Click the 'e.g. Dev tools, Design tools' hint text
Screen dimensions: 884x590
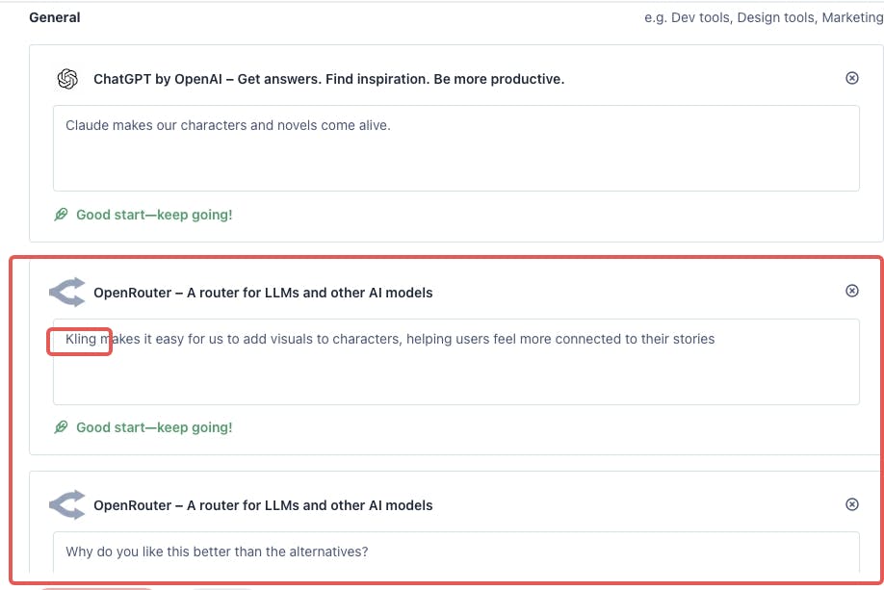pyautogui.click(x=764, y=17)
